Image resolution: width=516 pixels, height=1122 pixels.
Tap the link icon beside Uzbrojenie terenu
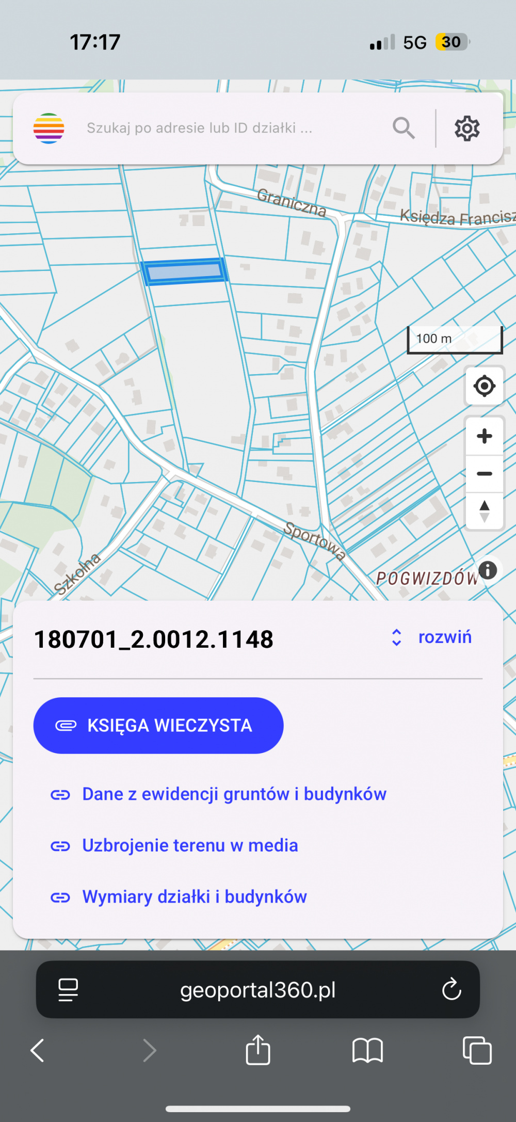click(x=60, y=846)
